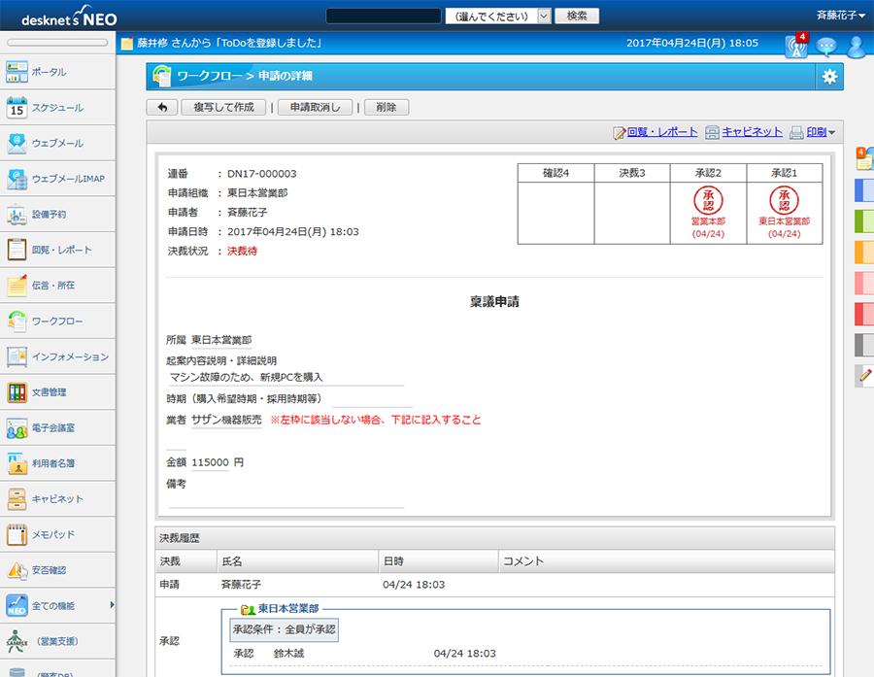This screenshot has height=677, width=874.
Task: Open the notification antenna icon with badge
Action: [x=795, y=46]
